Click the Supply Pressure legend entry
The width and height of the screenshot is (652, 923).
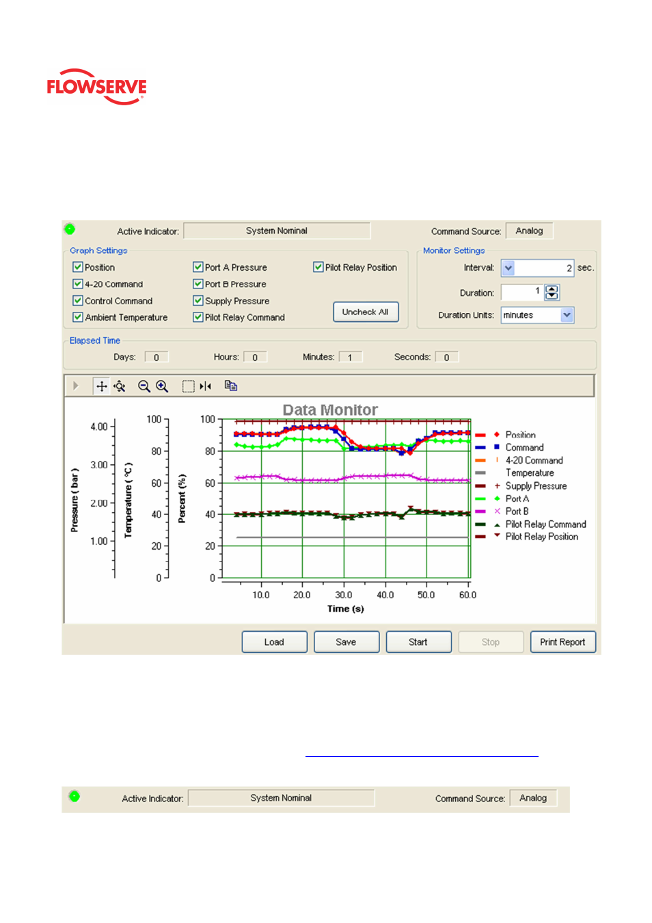pos(521,486)
